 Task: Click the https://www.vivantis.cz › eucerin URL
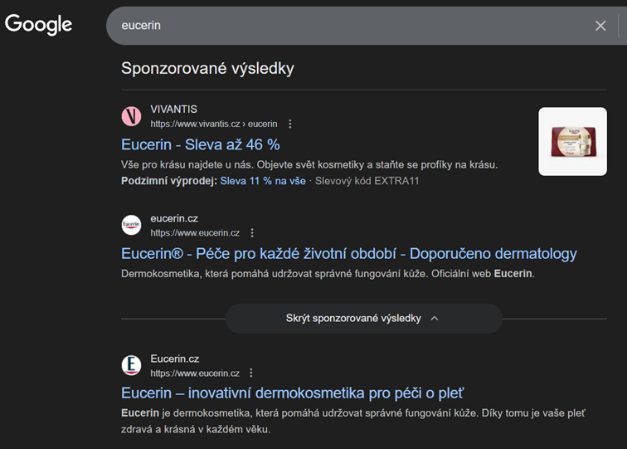pyautogui.click(x=213, y=124)
